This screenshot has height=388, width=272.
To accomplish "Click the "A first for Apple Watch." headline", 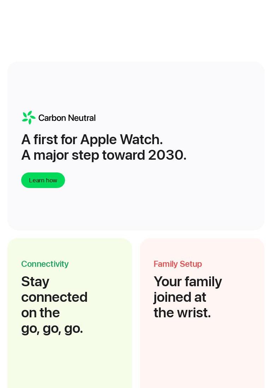I will click(92, 139).
